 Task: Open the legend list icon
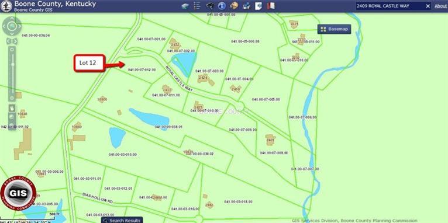(197, 6)
